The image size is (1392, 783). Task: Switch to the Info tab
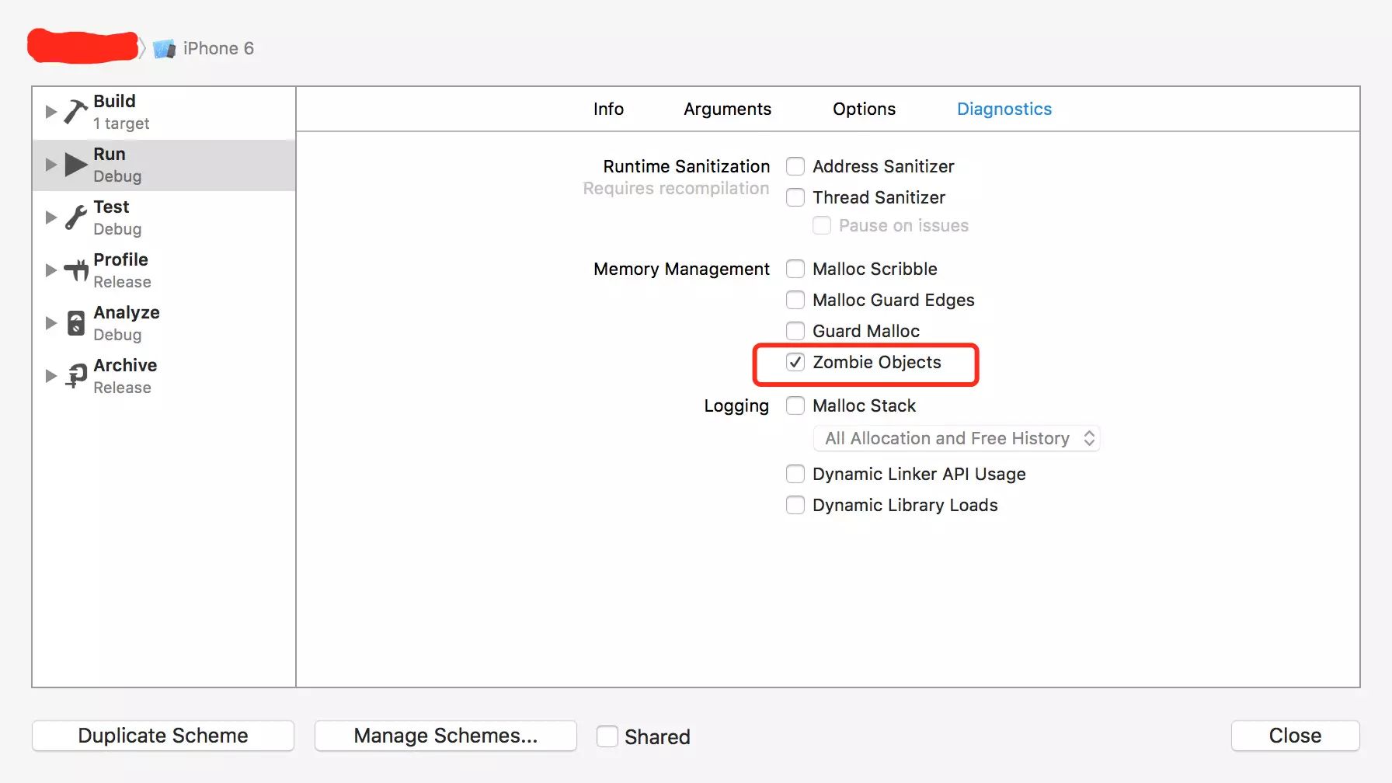pos(608,109)
